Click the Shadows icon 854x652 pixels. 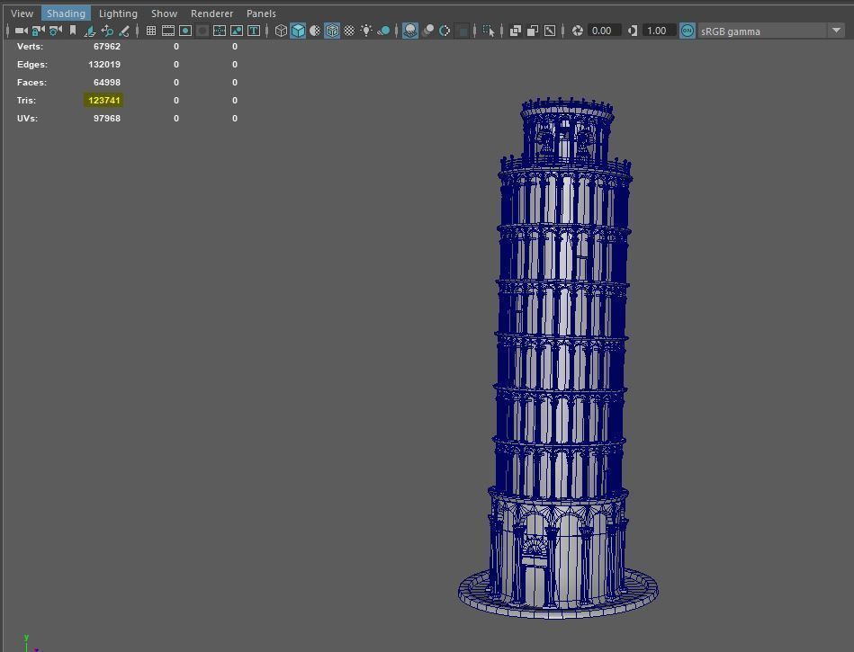(x=383, y=31)
